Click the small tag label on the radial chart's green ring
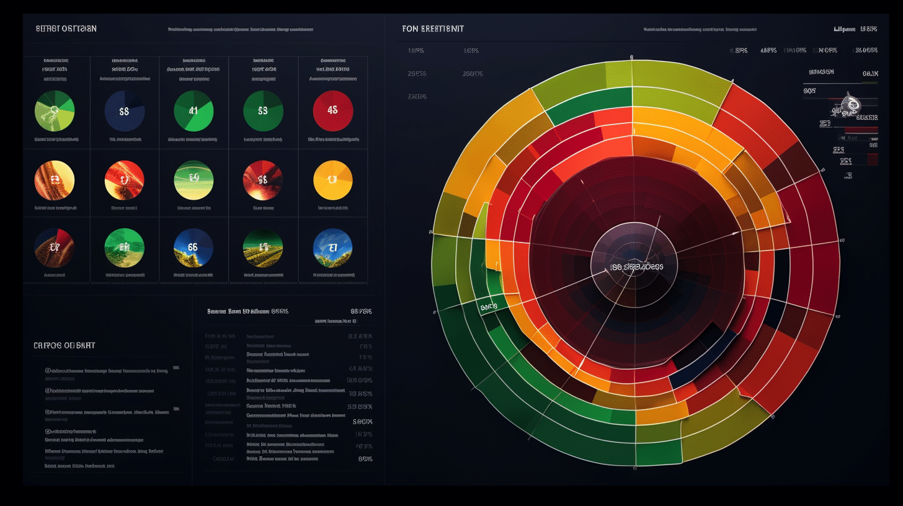This screenshot has width=903, height=506. point(489,306)
